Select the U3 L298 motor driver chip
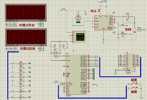 tap(103, 23)
